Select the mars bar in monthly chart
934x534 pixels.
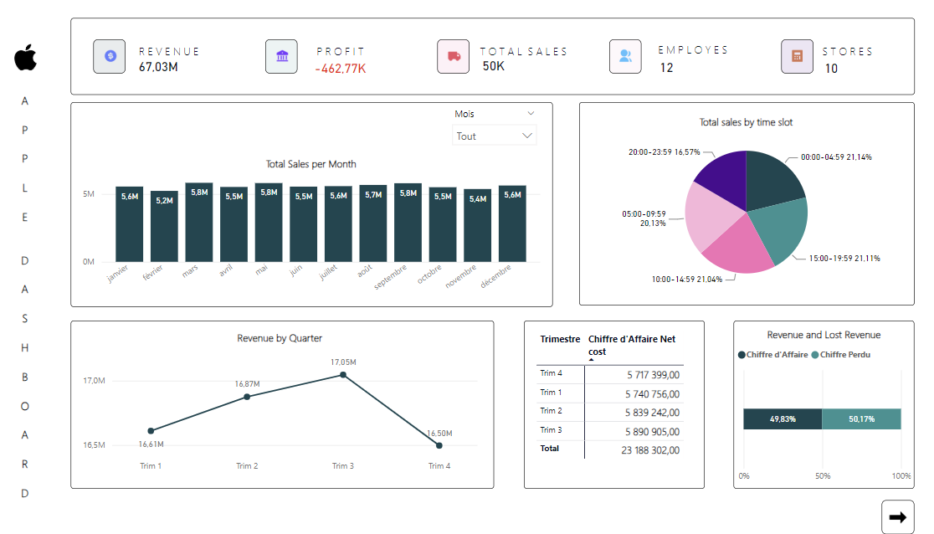coord(199,222)
